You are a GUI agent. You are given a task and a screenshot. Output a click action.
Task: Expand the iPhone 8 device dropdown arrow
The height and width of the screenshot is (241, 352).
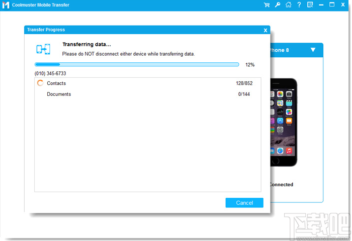click(313, 50)
